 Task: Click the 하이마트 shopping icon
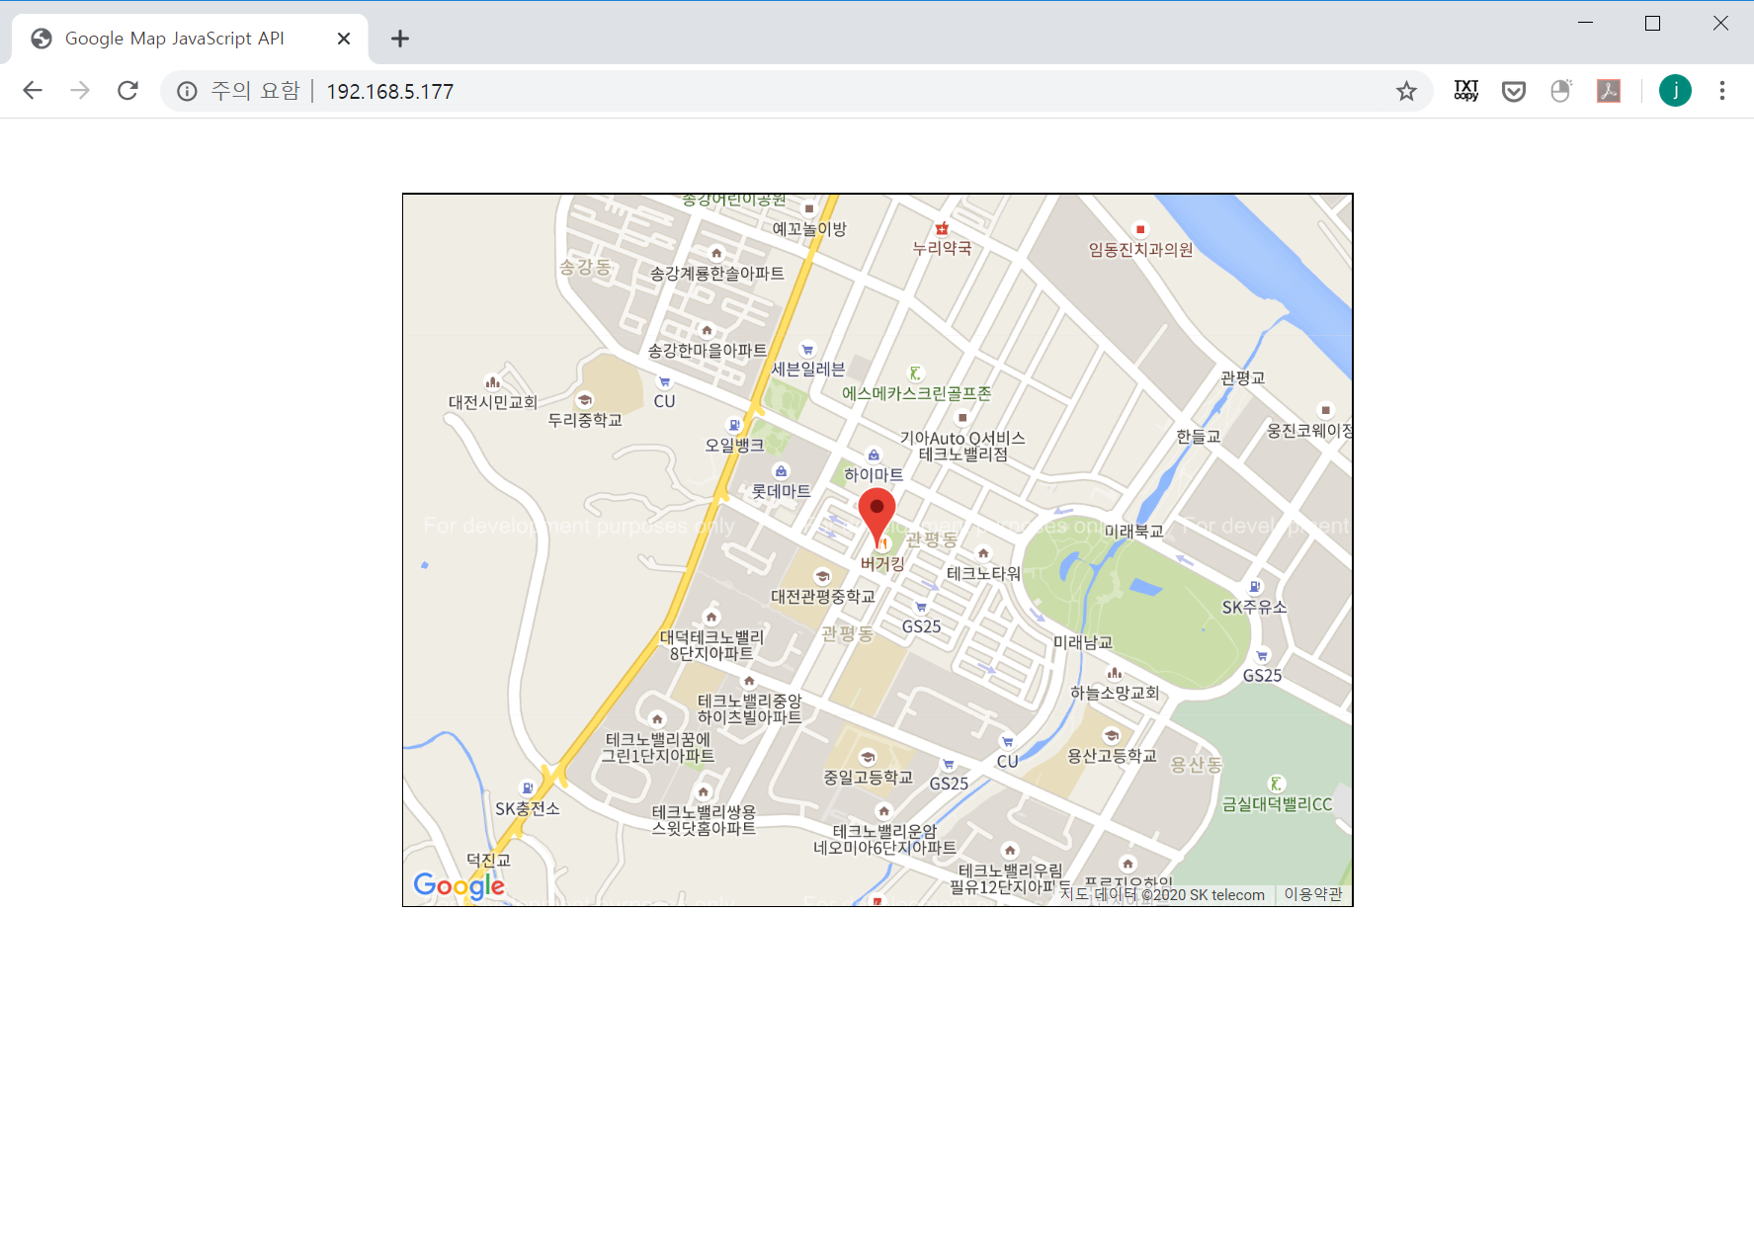click(874, 456)
